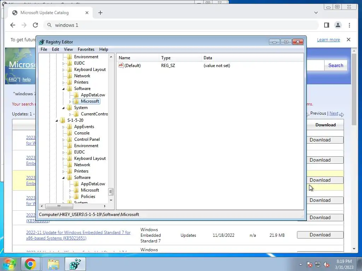
Task: Close the Microsoft Update Catalog tab
Action: (87, 13)
